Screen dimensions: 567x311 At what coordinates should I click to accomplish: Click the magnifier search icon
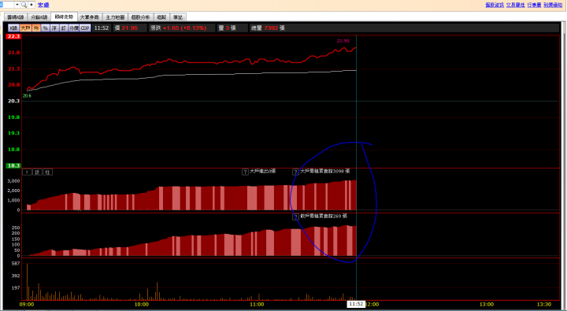(x=24, y=5)
